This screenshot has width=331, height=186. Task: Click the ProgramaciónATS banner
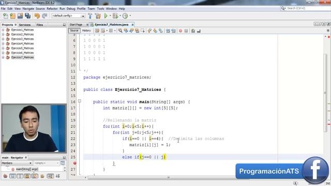tap(269, 171)
